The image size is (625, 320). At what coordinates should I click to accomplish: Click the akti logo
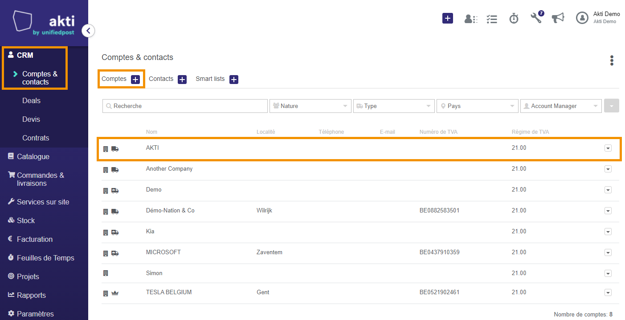(x=44, y=22)
